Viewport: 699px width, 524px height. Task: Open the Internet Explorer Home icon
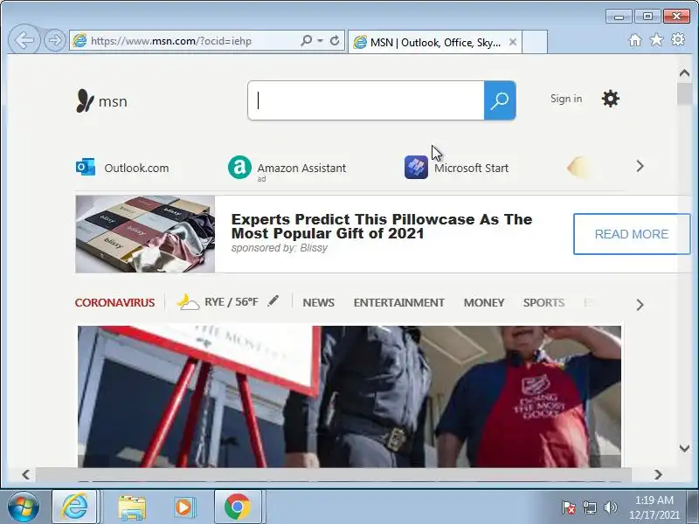[x=635, y=40]
